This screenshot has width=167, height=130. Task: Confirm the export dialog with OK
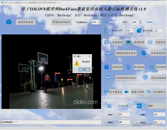coord(84,70)
